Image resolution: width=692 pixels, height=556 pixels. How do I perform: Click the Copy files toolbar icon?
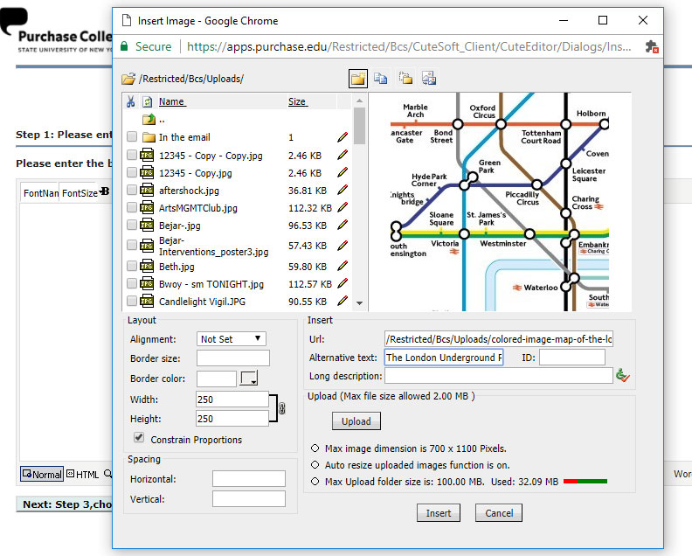point(380,79)
